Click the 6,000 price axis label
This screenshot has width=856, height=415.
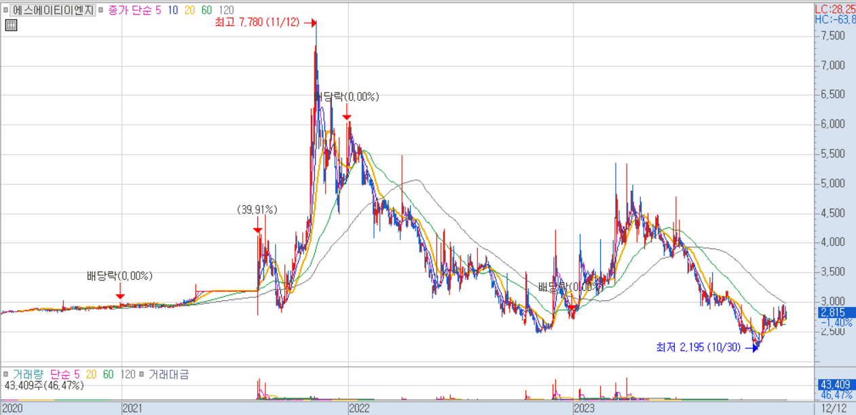[x=832, y=124]
